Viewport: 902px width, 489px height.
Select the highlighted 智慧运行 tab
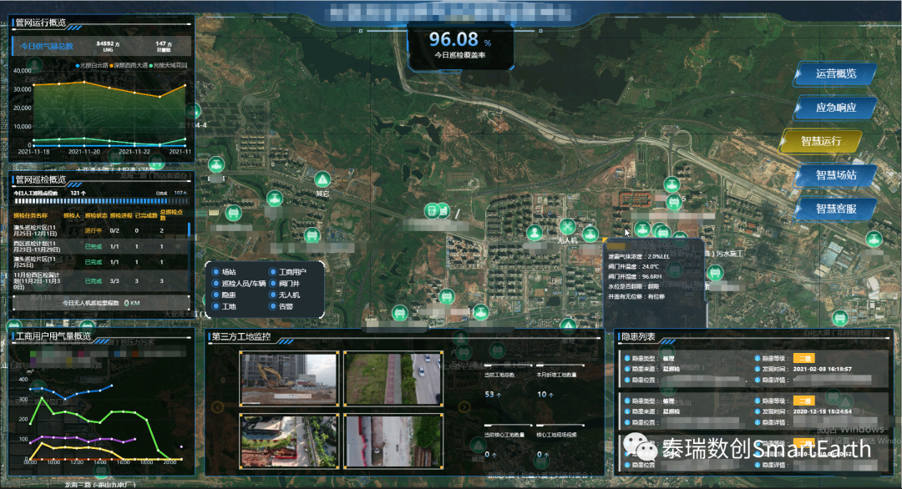coord(821,141)
